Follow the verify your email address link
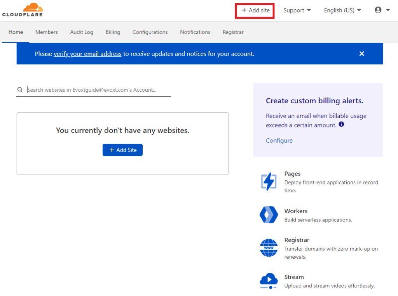 [87, 54]
